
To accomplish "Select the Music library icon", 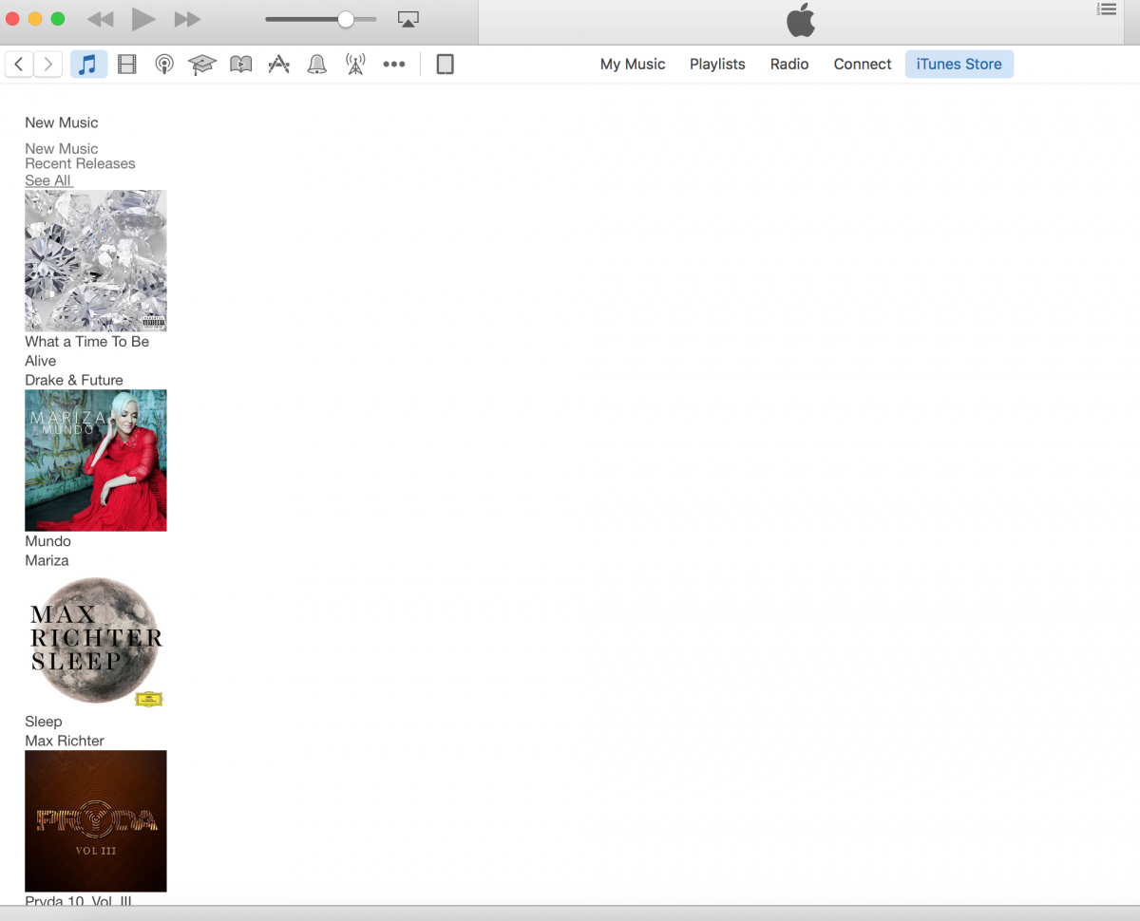I will click(x=88, y=65).
